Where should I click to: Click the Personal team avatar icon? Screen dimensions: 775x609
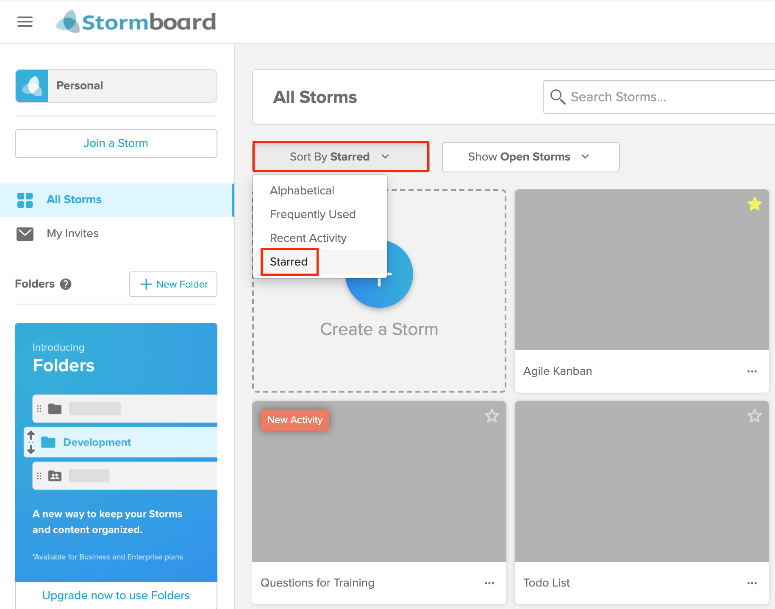click(32, 86)
